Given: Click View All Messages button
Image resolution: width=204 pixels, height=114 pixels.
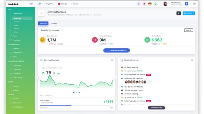Looking at the screenshot, I should pyautogui.click(x=156, y=108).
